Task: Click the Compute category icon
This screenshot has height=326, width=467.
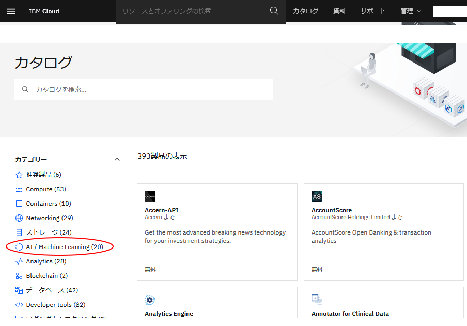Action: [19, 189]
